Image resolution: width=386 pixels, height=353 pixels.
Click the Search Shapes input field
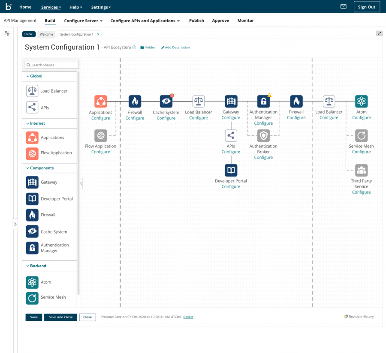pyautogui.click(x=52, y=65)
